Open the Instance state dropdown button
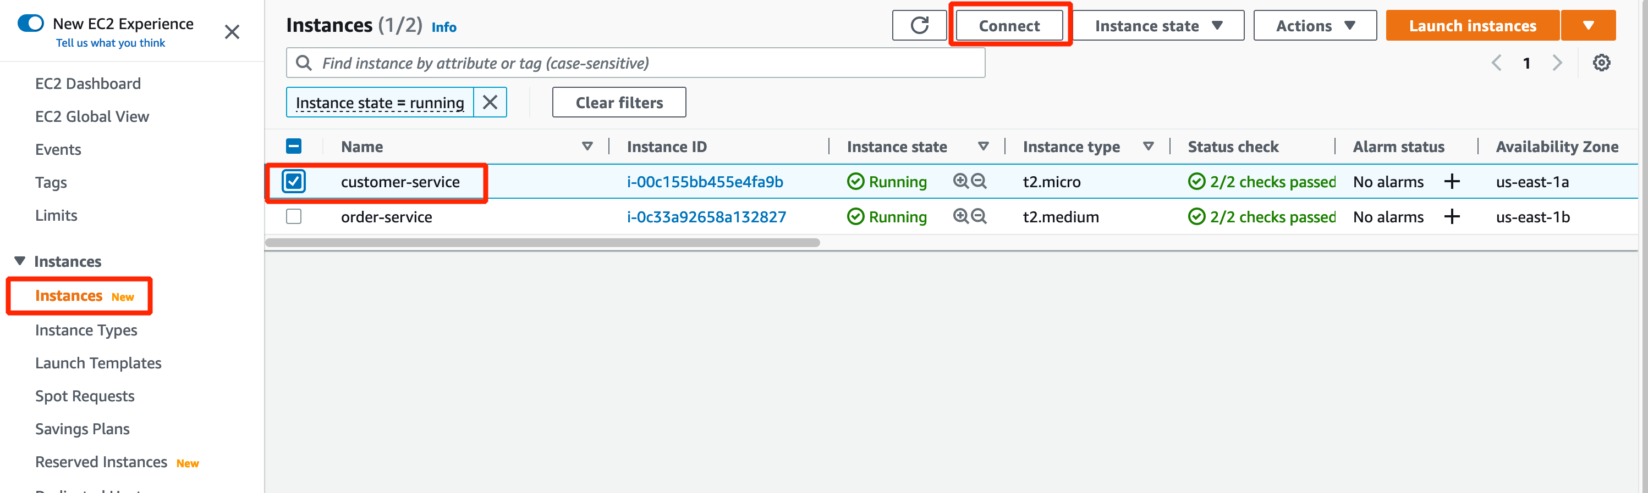 [x=1158, y=26]
